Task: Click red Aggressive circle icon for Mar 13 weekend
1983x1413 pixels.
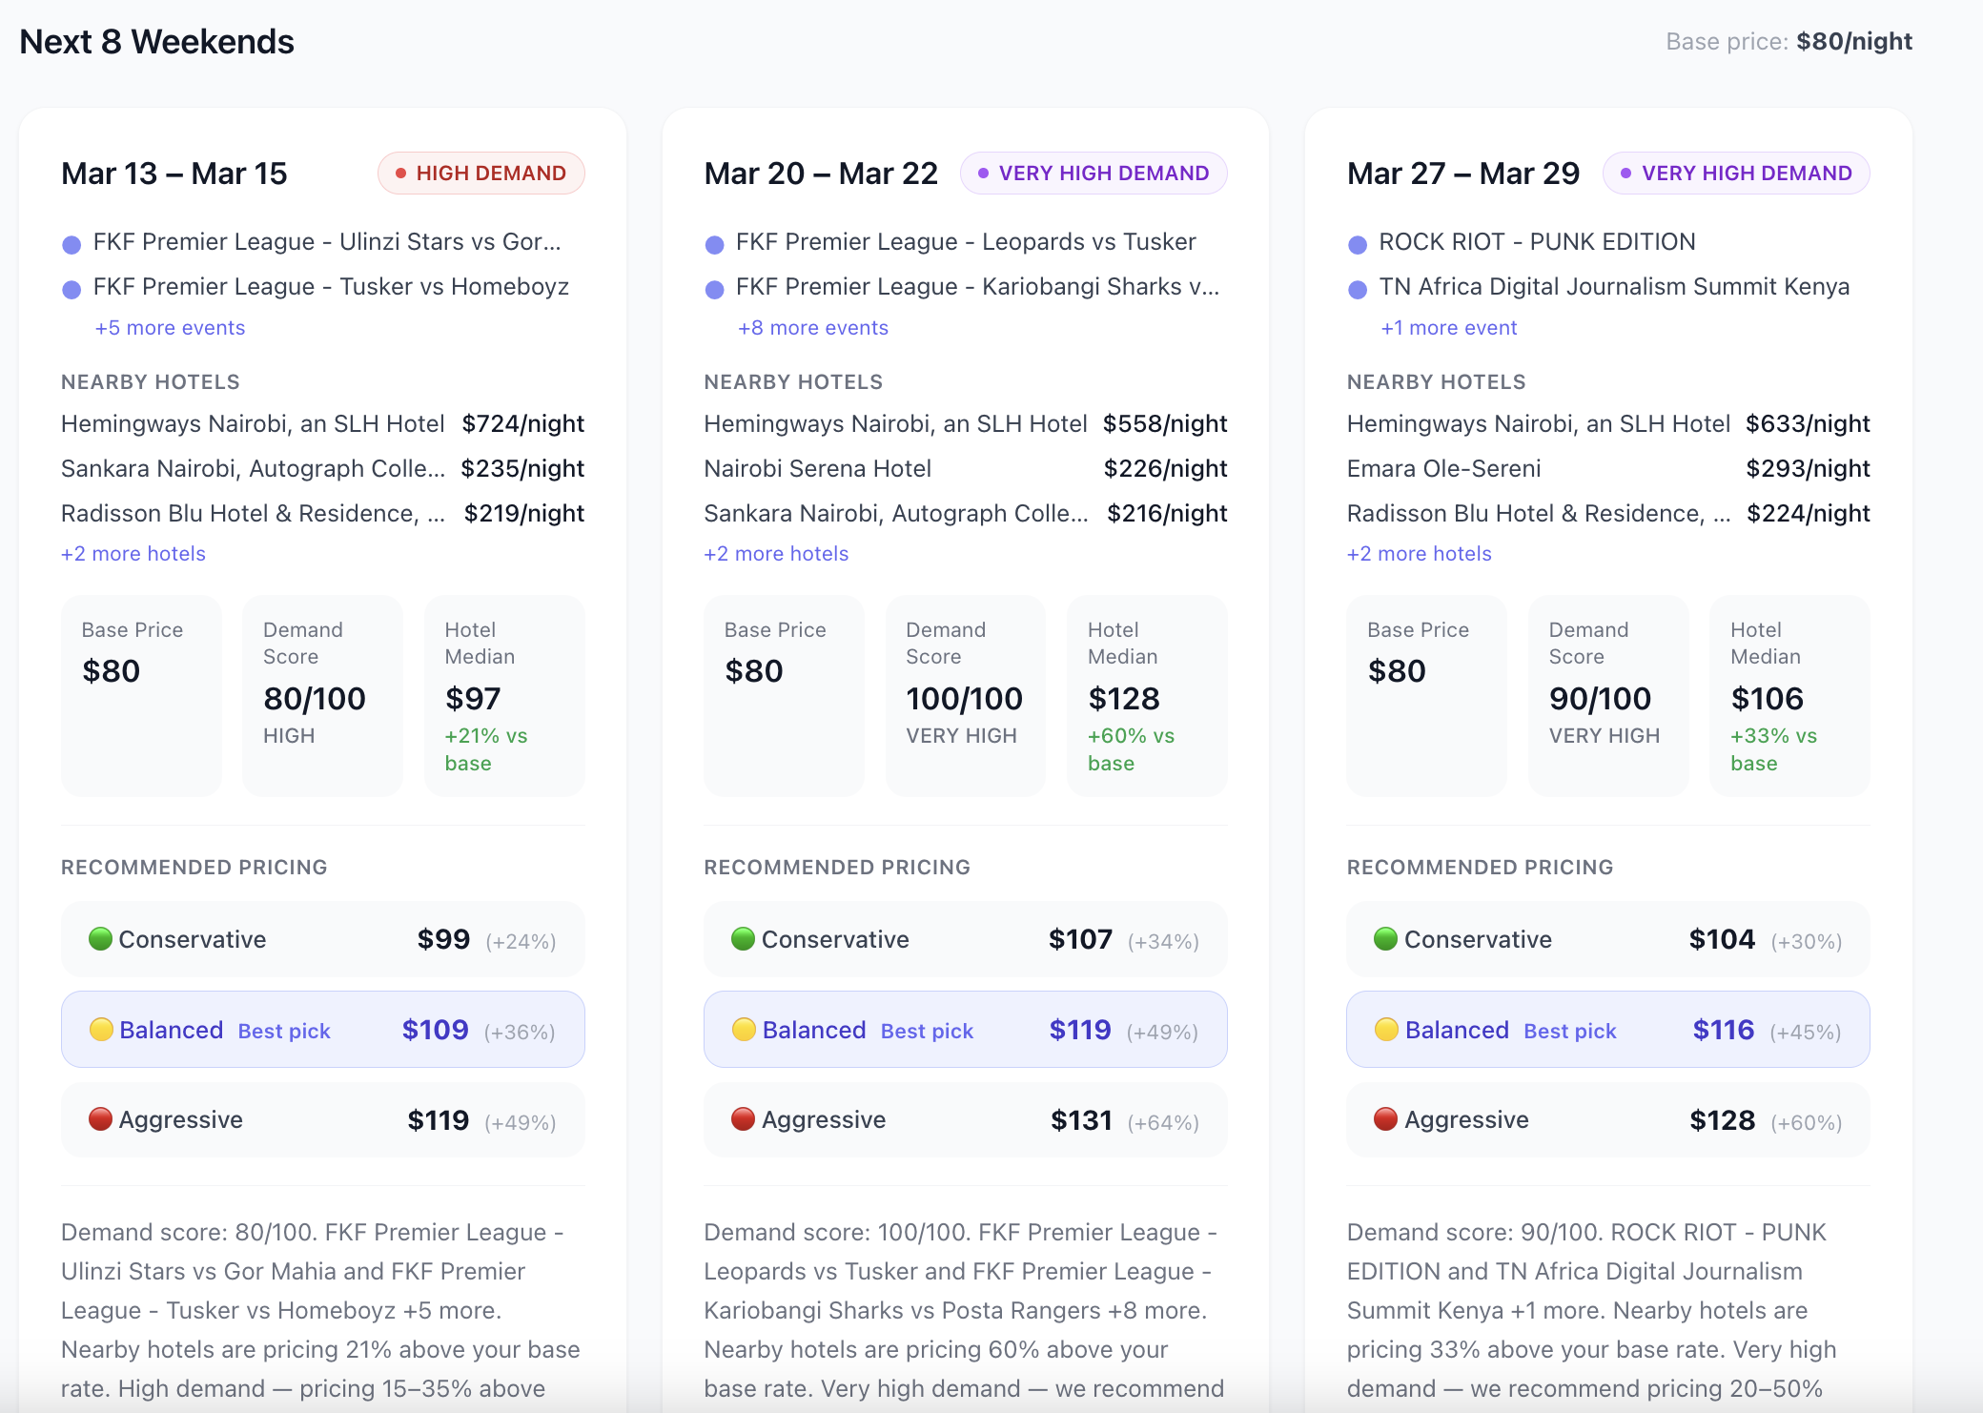Action: (100, 1119)
